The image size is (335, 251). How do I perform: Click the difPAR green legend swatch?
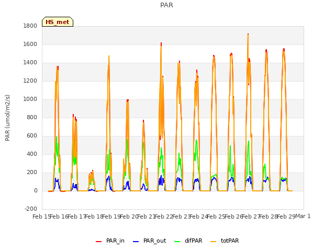click(x=177, y=242)
